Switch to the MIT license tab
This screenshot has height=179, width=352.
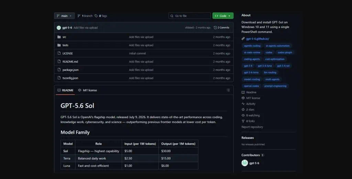click(x=88, y=90)
